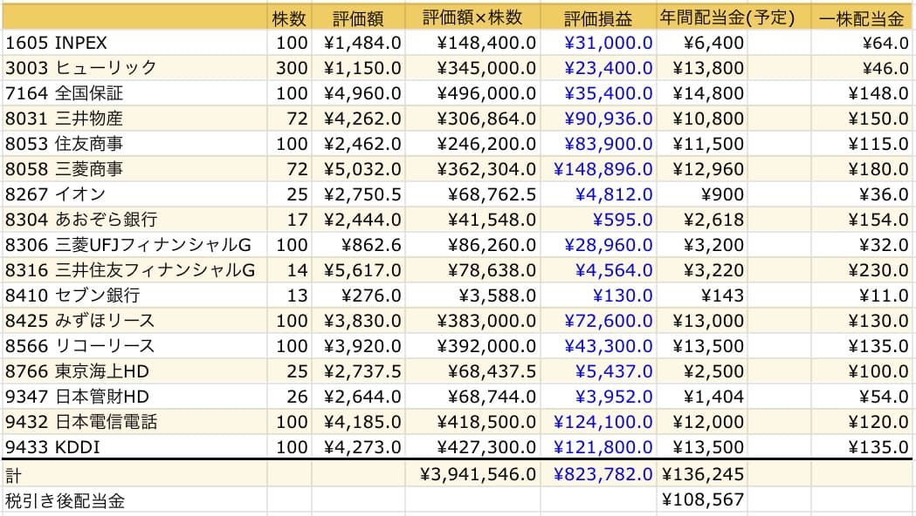Select セブン銀行 dividend ¥143
The width and height of the screenshot is (916, 516).
click(701, 295)
